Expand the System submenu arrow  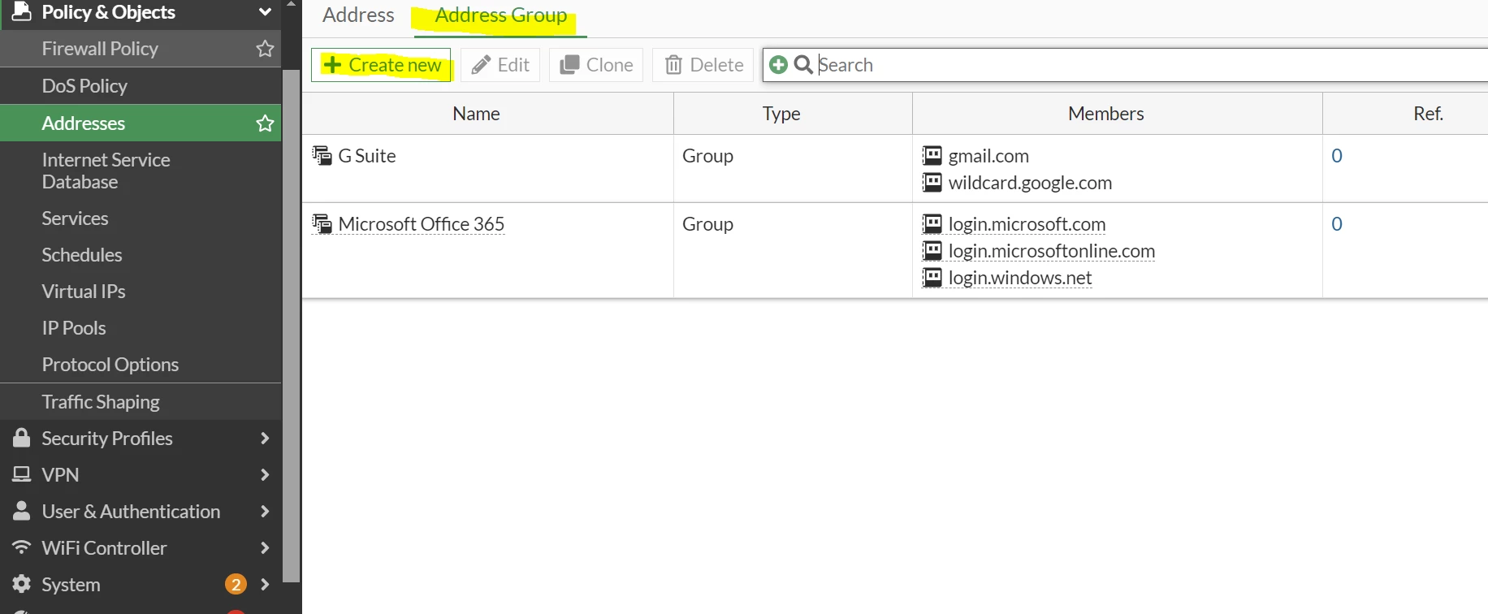pyautogui.click(x=265, y=584)
